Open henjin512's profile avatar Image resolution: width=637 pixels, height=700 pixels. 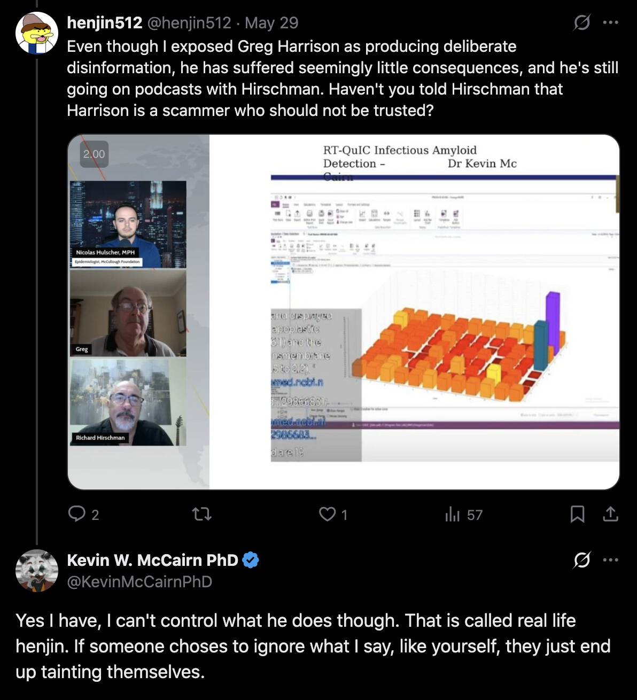coord(36,33)
